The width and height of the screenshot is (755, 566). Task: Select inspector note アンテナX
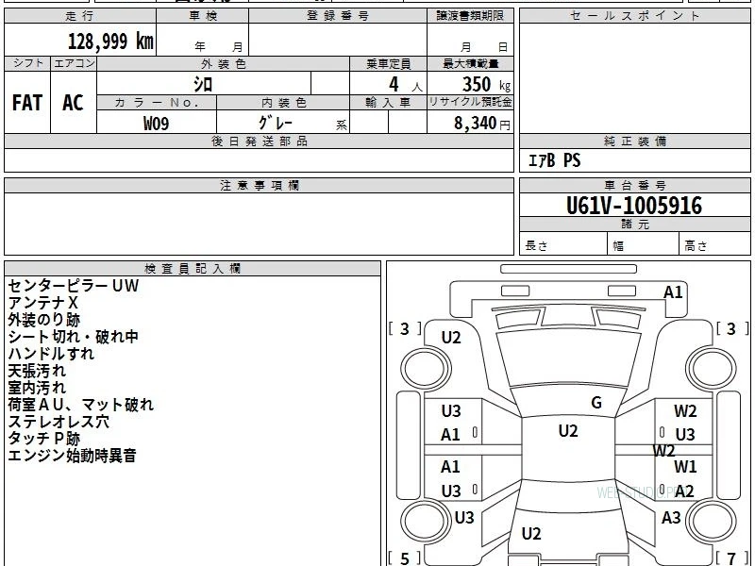coord(42,303)
